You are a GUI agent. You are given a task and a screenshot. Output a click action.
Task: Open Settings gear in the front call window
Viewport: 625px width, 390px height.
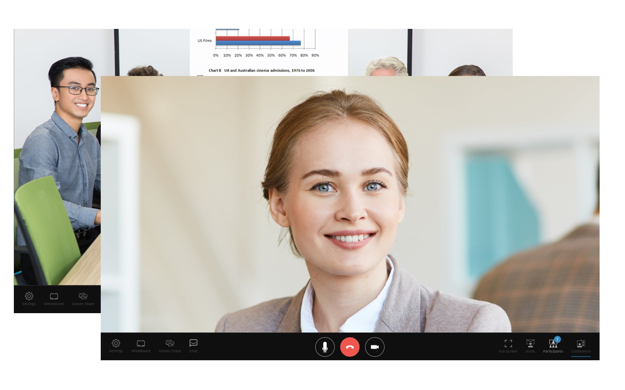pos(116,346)
